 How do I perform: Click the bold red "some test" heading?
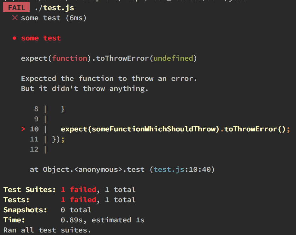coord(41,38)
